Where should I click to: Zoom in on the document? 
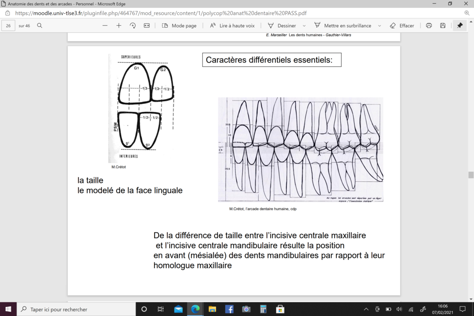(x=118, y=26)
